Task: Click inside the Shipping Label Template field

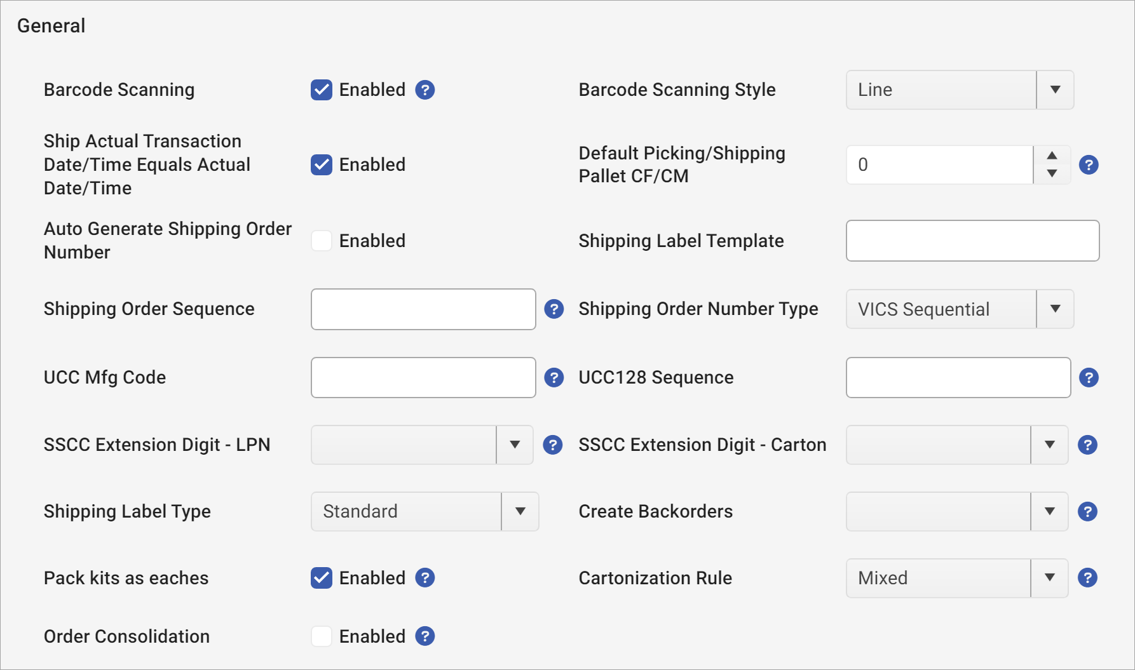Action: (972, 241)
